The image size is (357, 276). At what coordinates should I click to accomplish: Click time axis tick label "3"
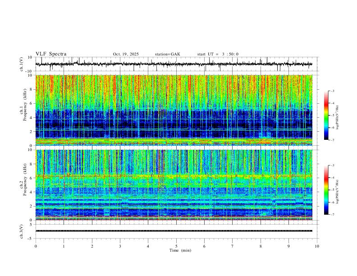tap(120, 246)
